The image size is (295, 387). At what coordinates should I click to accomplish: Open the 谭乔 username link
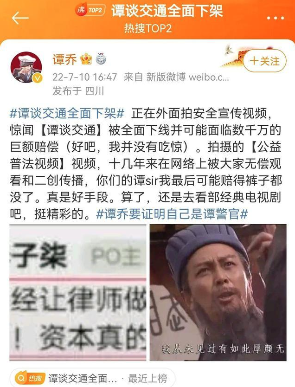click(x=64, y=59)
